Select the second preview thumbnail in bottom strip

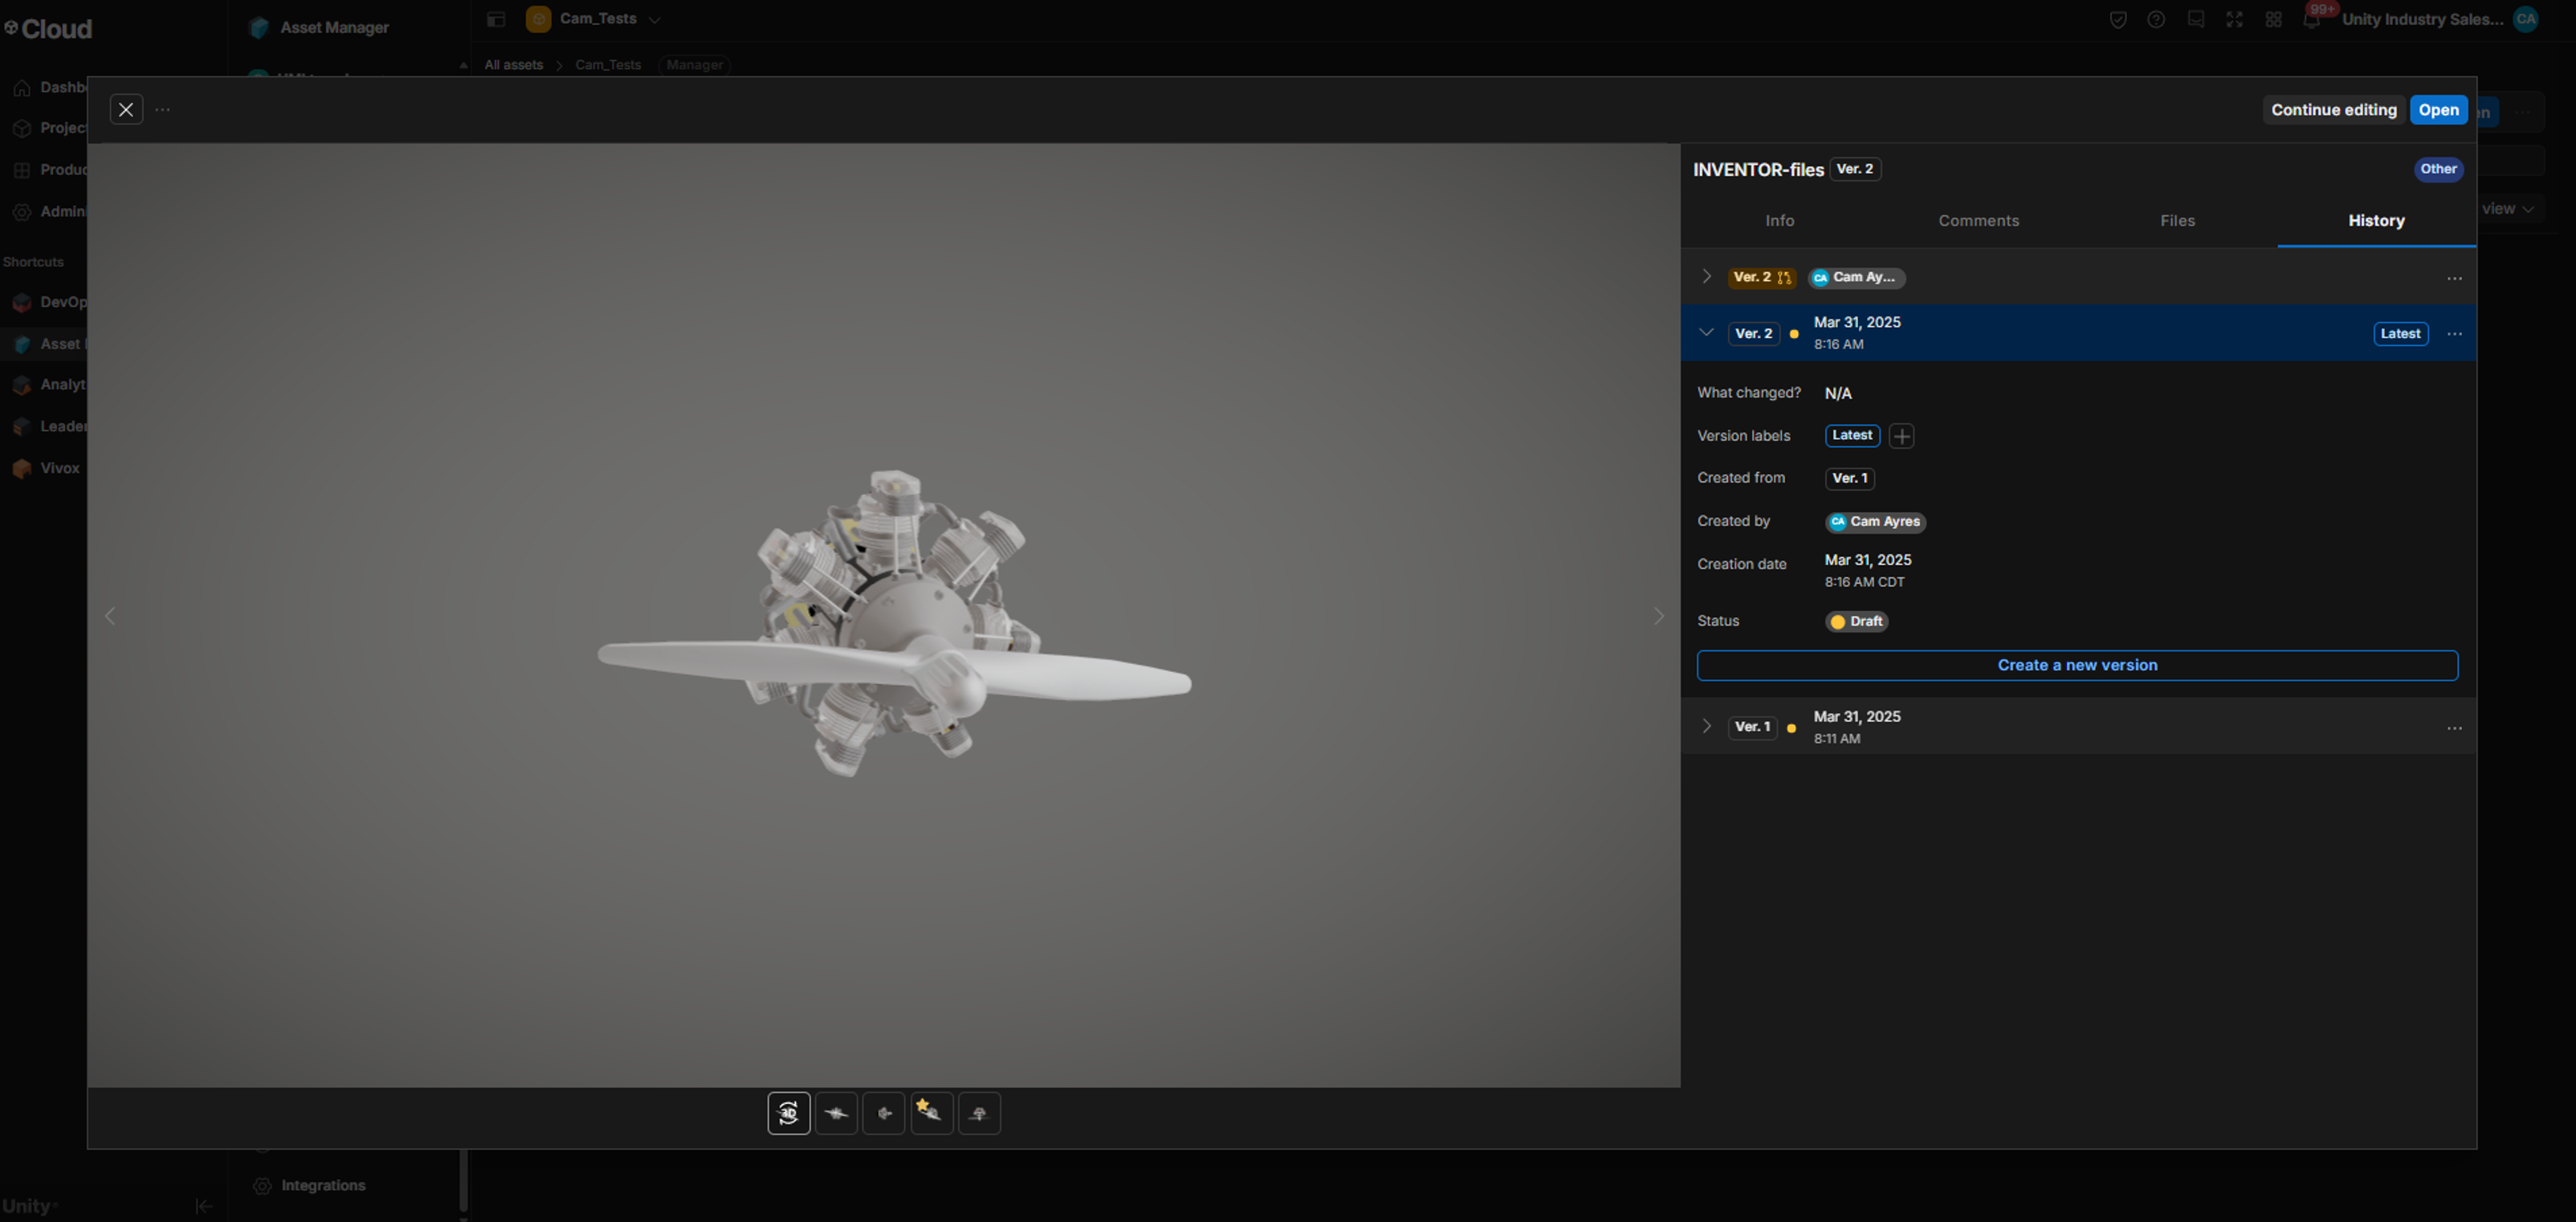[x=836, y=1113]
